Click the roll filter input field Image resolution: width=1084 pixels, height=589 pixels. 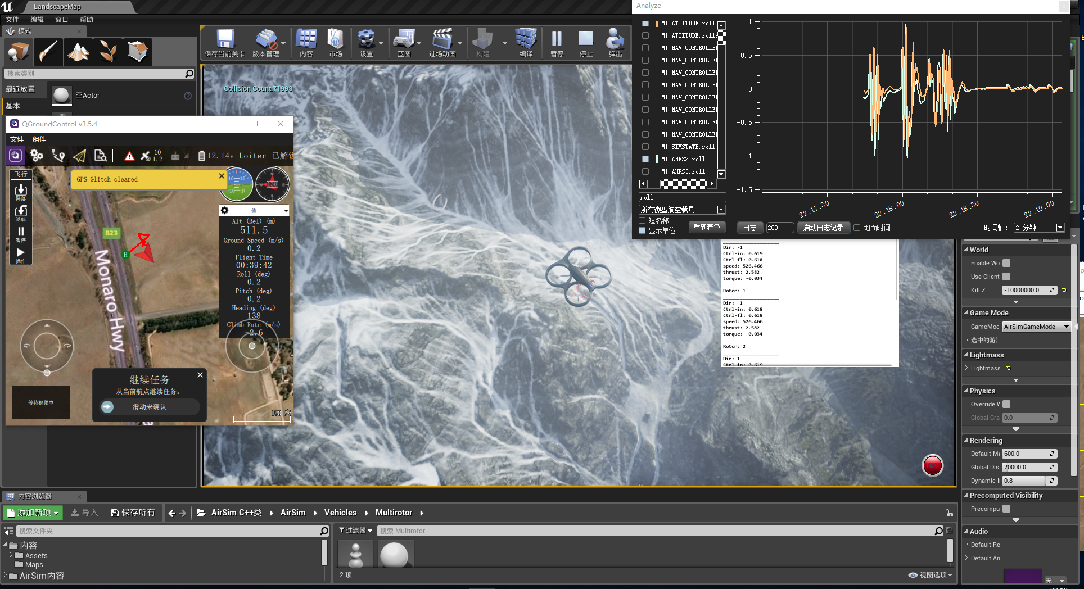pos(681,197)
